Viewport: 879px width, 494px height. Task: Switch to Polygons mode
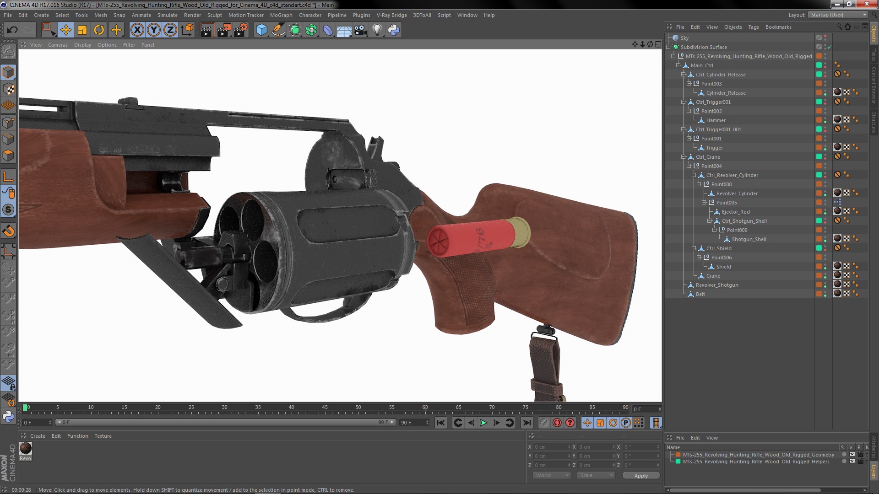coord(8,156)
